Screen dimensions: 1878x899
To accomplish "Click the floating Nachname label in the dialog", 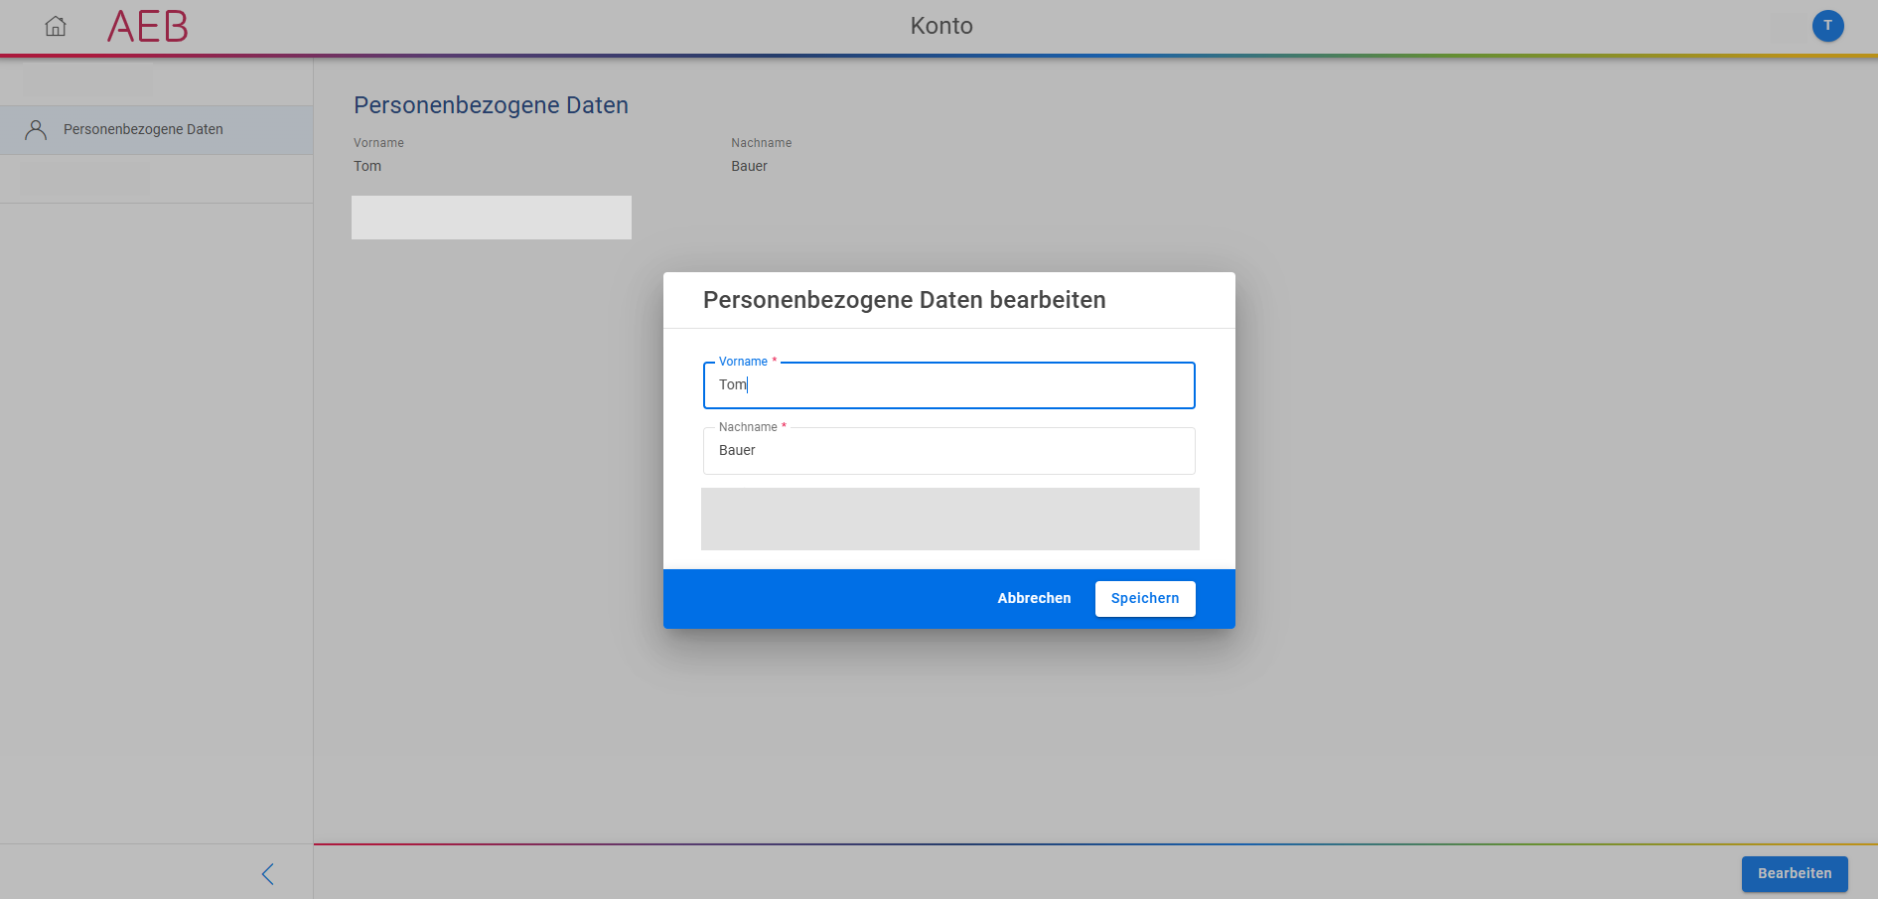I will pos(748,427).
